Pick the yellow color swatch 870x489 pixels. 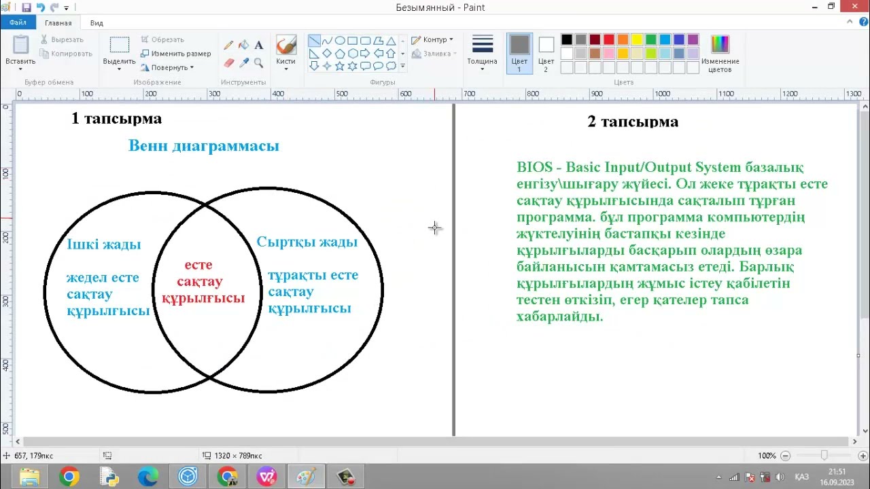(x=637, y=39)
